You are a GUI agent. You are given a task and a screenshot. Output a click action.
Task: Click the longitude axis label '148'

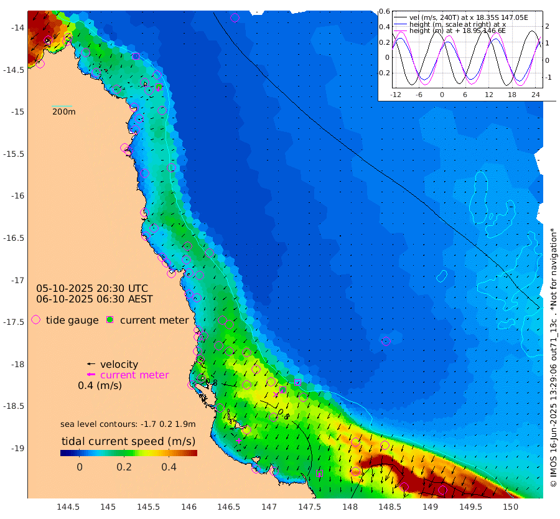tap(350, 507)
